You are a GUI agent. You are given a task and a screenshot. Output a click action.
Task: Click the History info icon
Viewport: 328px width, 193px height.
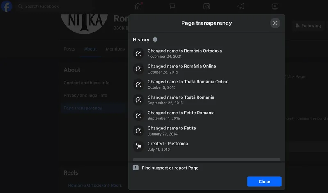pos(155,40)
